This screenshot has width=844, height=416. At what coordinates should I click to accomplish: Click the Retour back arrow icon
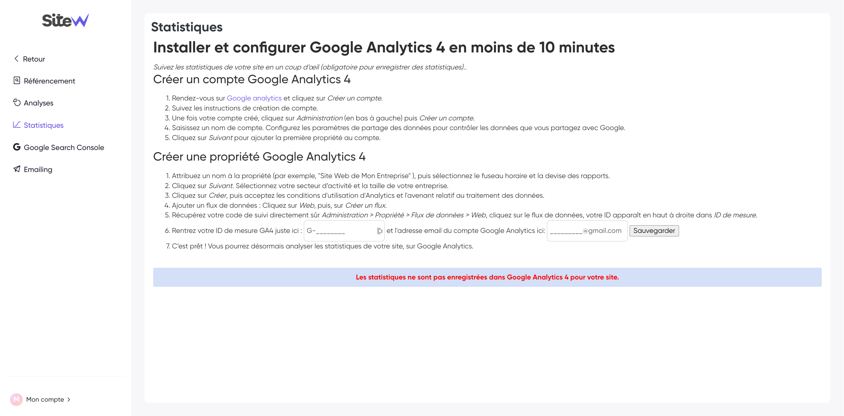coord(16,59)
